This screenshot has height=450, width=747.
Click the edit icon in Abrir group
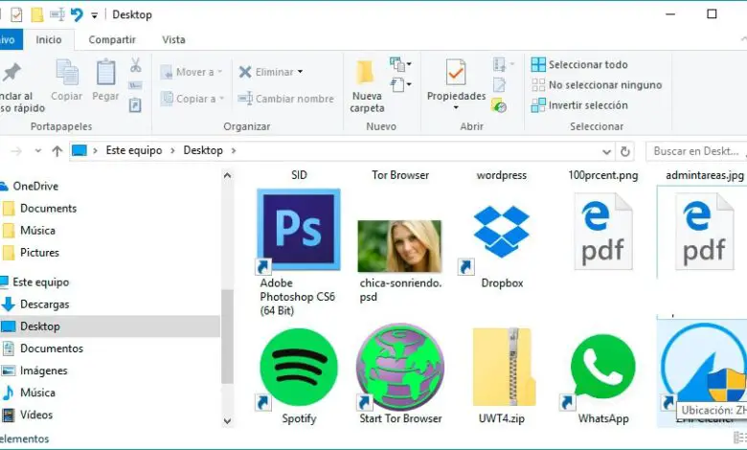pos(499,85)
